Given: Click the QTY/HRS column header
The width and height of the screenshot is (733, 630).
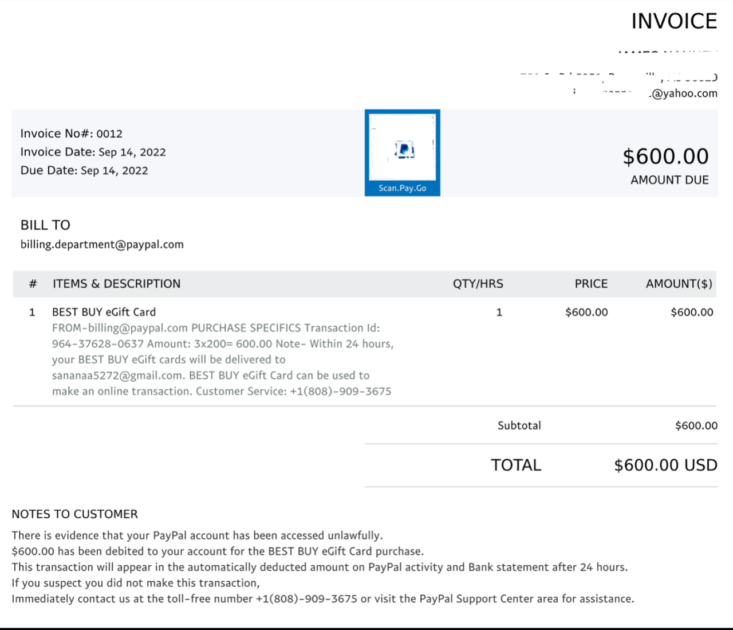Looking at the screenshot, I should pyautogui.click(x=478, y=284).
